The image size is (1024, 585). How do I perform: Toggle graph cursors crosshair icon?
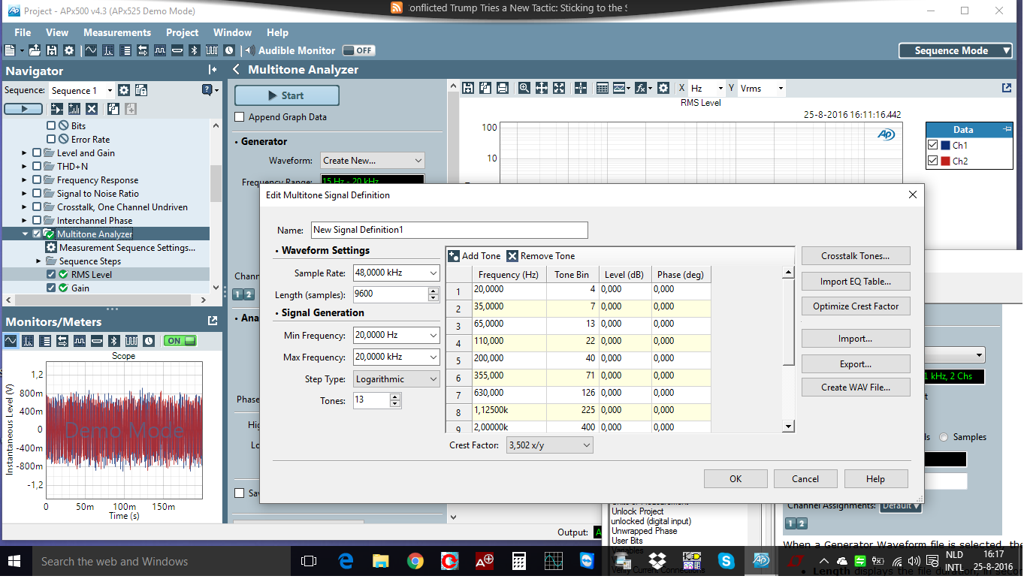pos(581,88)
